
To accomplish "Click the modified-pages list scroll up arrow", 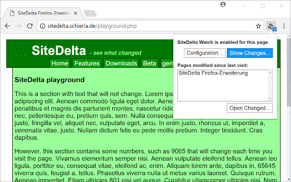I will (x=270, y=73).
